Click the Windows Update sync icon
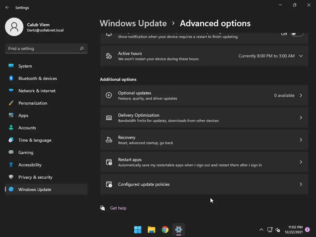 click(11, 189)
